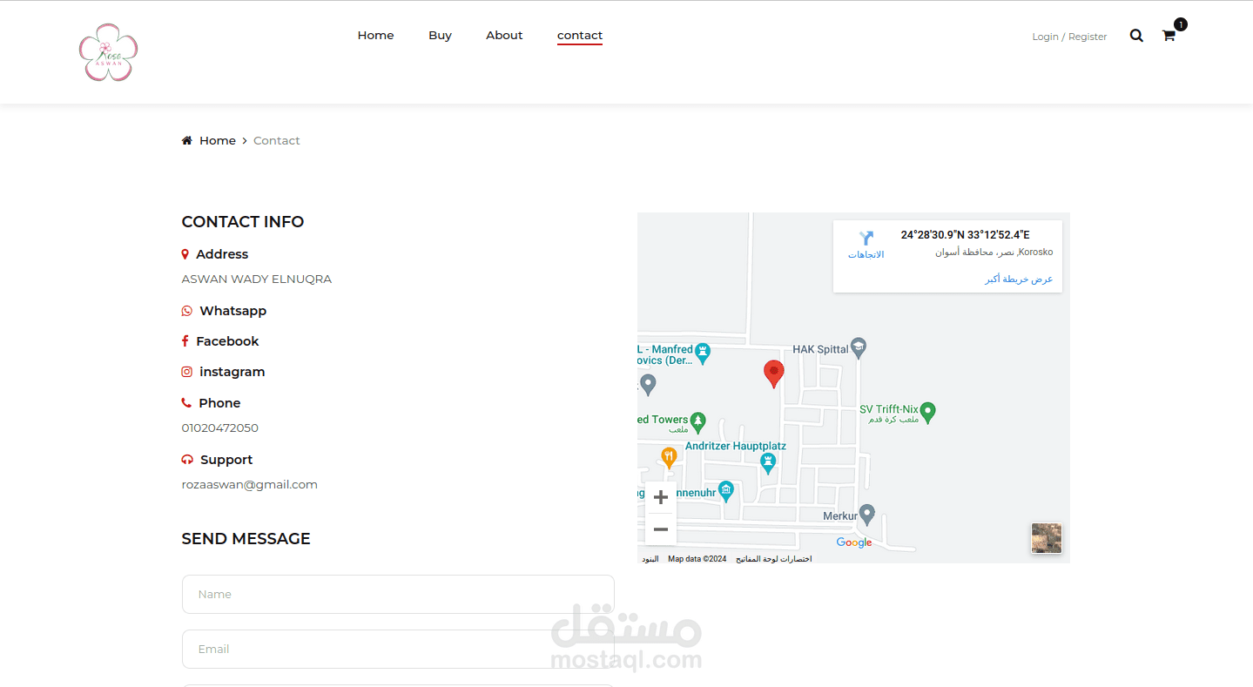This screenshot has width=1253, height=687.
Task: Click the Andritzer Hauptplatz map marker
Action: [767, 462]
